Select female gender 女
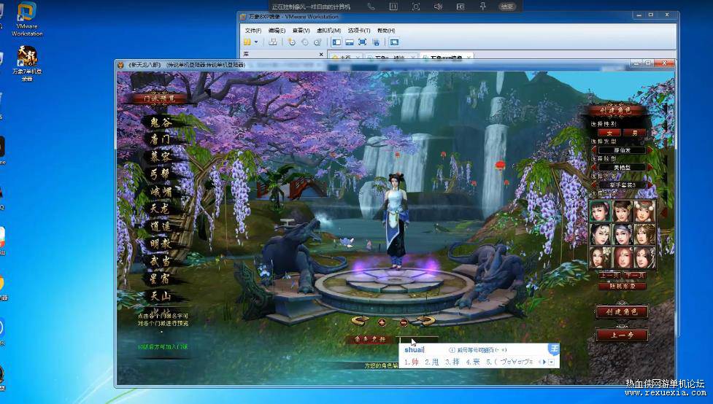The height and width of the screenshot is (404, 713). tap(610, 133)
